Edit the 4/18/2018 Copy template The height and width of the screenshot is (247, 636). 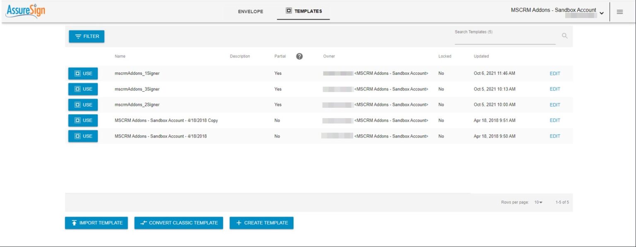tap(555, 120)
